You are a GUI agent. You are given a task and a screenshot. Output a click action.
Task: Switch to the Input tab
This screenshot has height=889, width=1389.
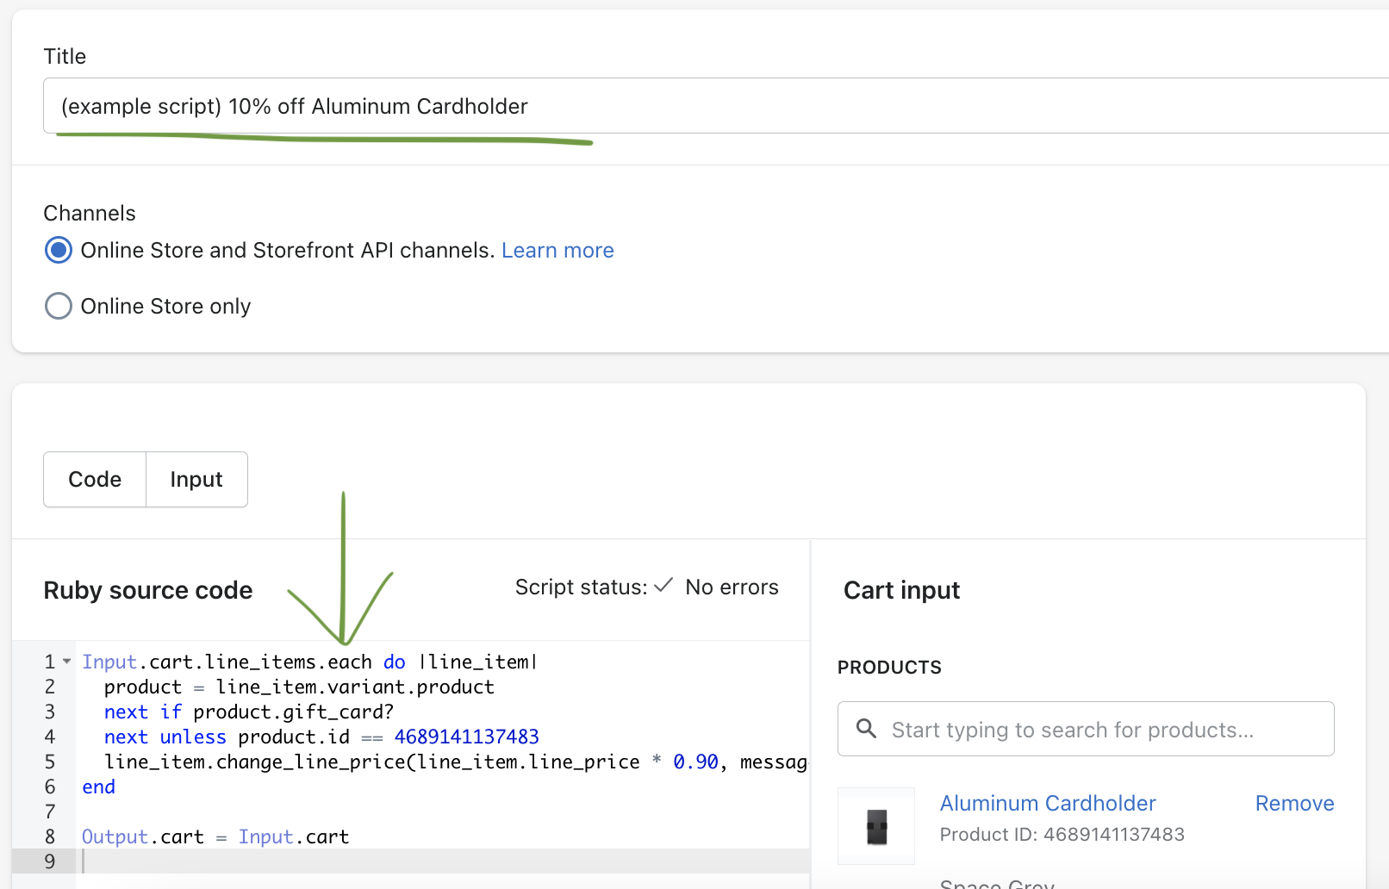196,479
